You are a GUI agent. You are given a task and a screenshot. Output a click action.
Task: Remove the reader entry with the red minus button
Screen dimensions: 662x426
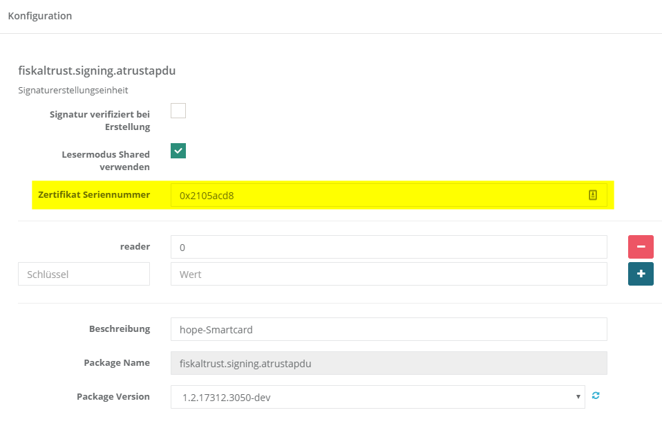click(641, 247)
